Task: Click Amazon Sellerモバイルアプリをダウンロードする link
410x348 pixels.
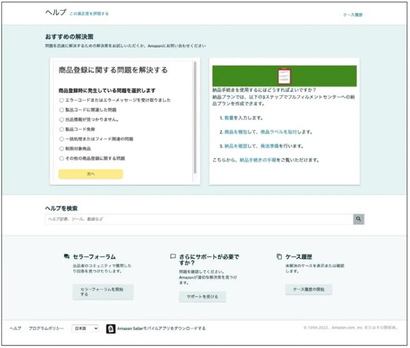Action: click(x=161, y=329)
